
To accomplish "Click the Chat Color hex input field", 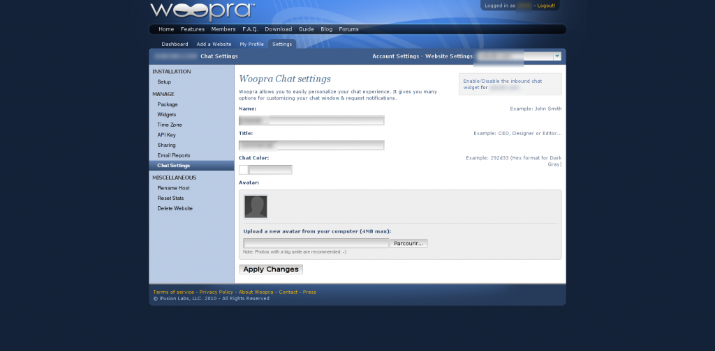I will click(x=270, y=170).
